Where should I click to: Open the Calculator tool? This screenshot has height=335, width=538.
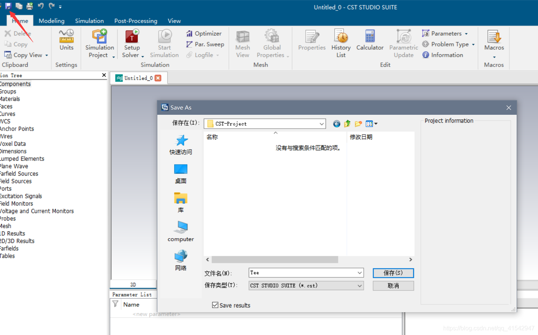[370, 40]
